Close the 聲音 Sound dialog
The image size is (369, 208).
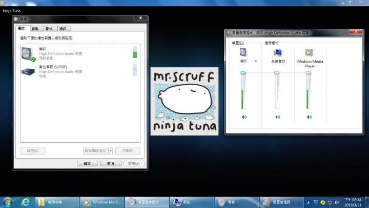point(140,18)
